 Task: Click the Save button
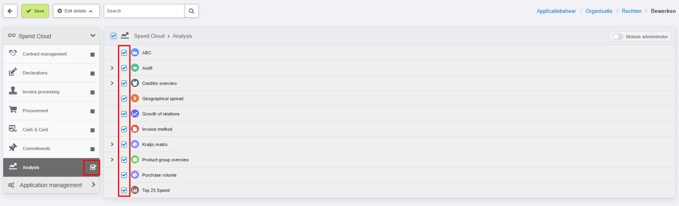coord(35,11)
